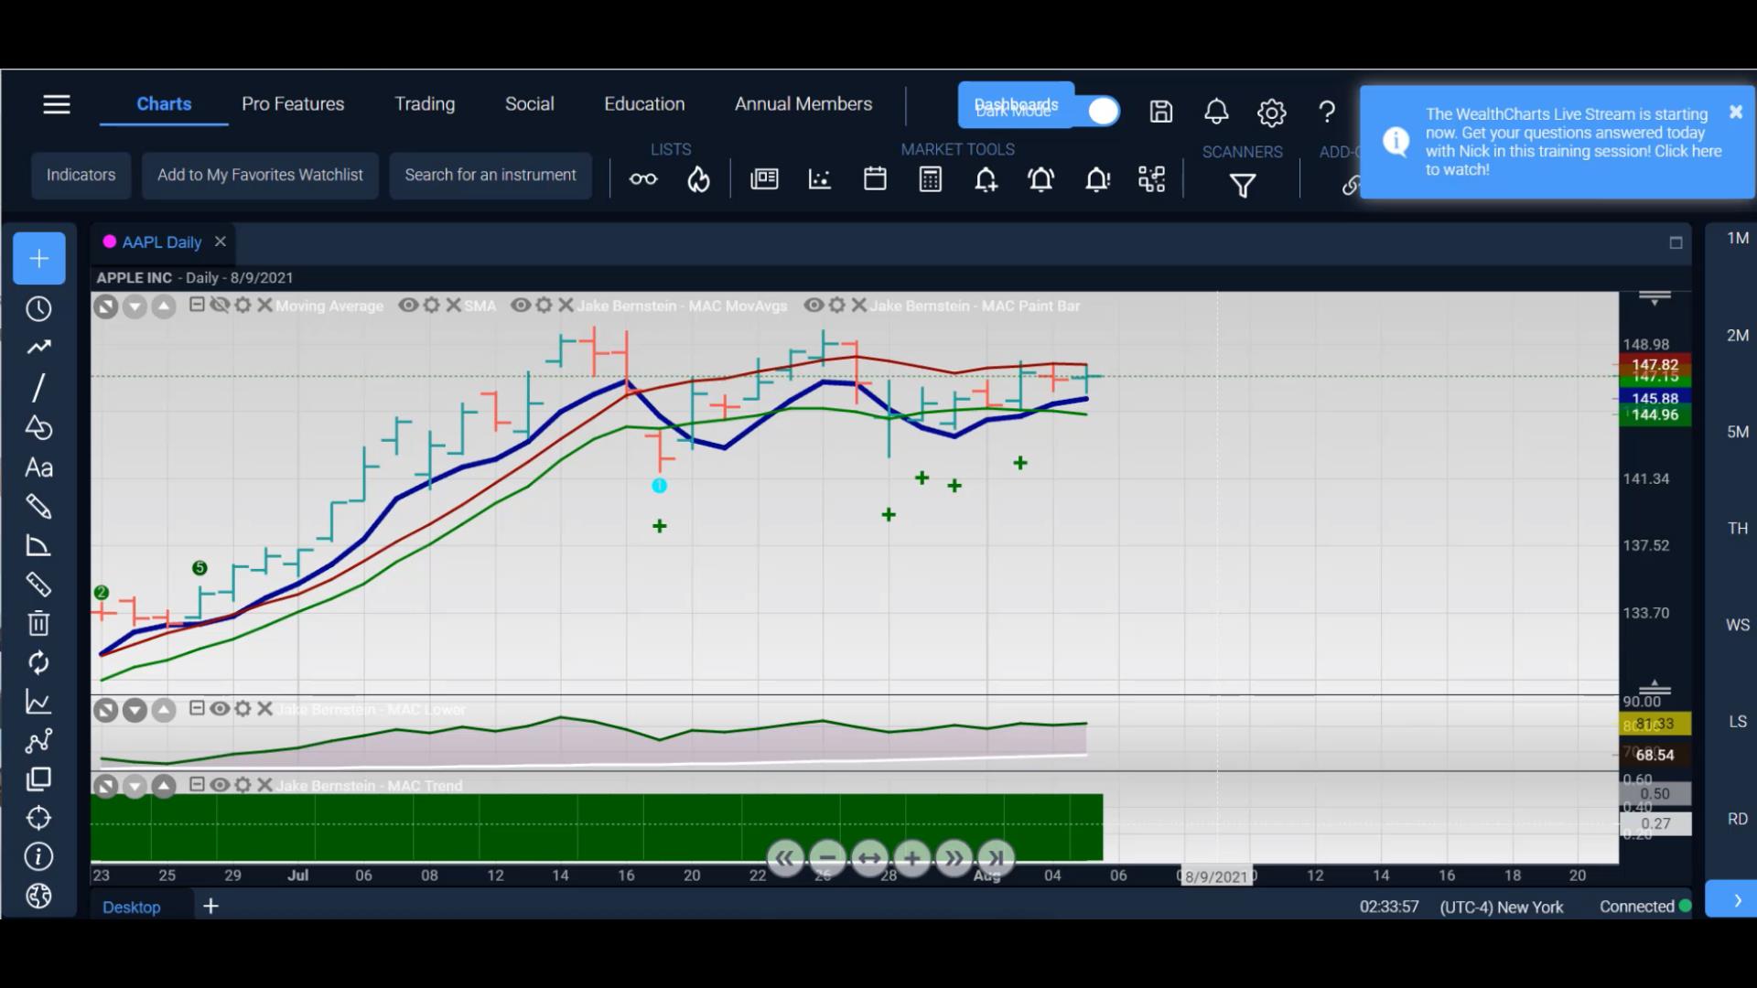Toggle Moving Average visibility eye
The width and height of the screenshot is (1757, 988).
click(220, 305)
